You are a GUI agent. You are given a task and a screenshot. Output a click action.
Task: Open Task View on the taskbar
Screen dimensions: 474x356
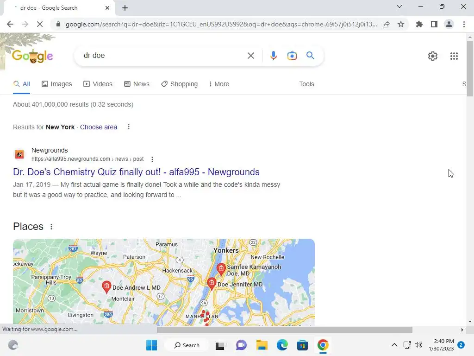220,345
